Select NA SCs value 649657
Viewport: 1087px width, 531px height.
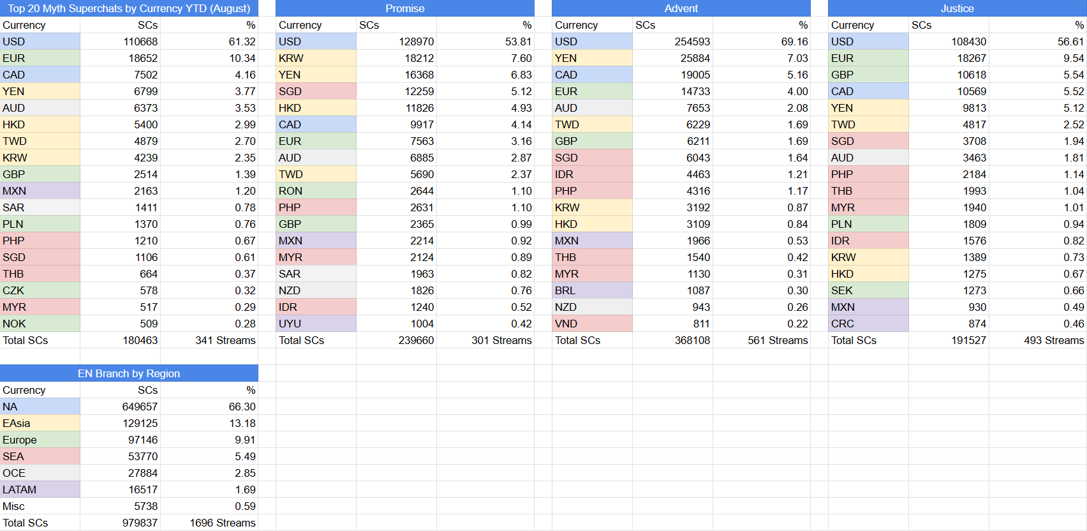(x=121, y=407)
